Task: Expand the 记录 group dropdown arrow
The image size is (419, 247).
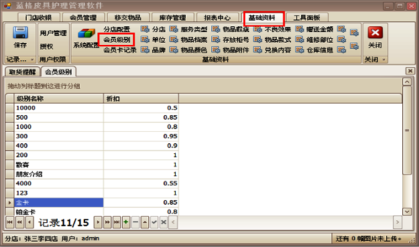Action: point(32,60)
